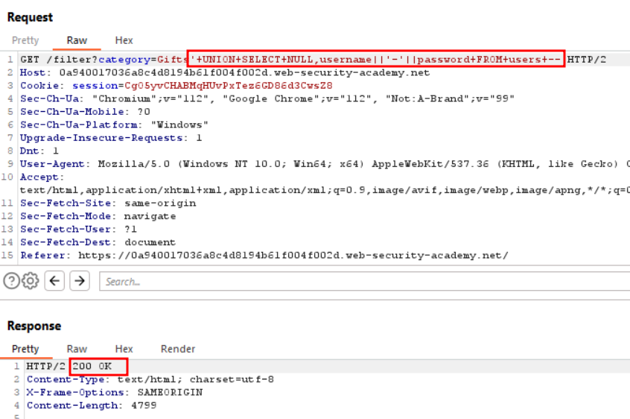Select the Response Pretty tab
Image resolution: width=630 pixels, height=419 pixels.
(x=25, y=349)
